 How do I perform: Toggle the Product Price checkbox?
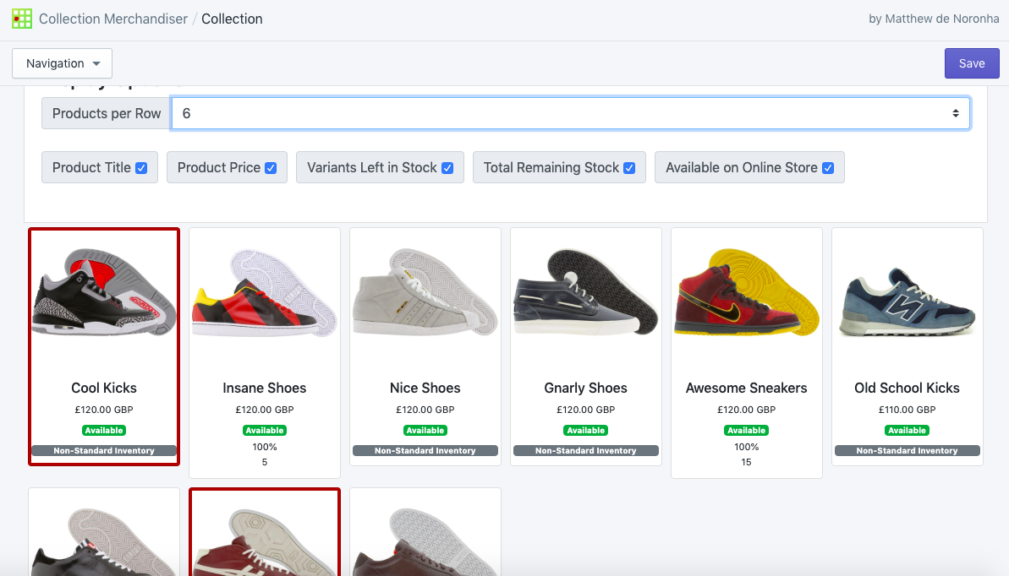pyautogui.click(x=271, y=168)
